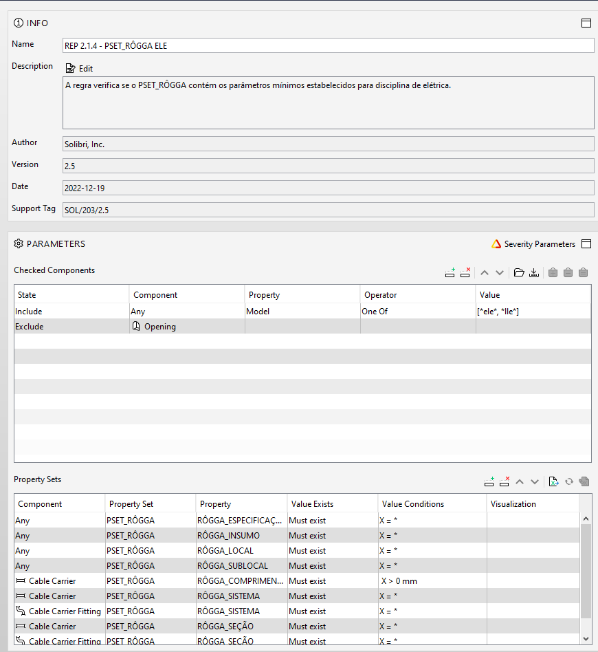Remove row in Checked Components toolbar
The height and width of the screenshot is (652, 598).
pos(465,273)
